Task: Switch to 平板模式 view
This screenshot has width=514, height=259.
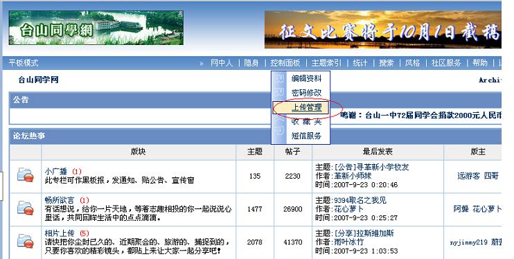Action: pos(24,63)
